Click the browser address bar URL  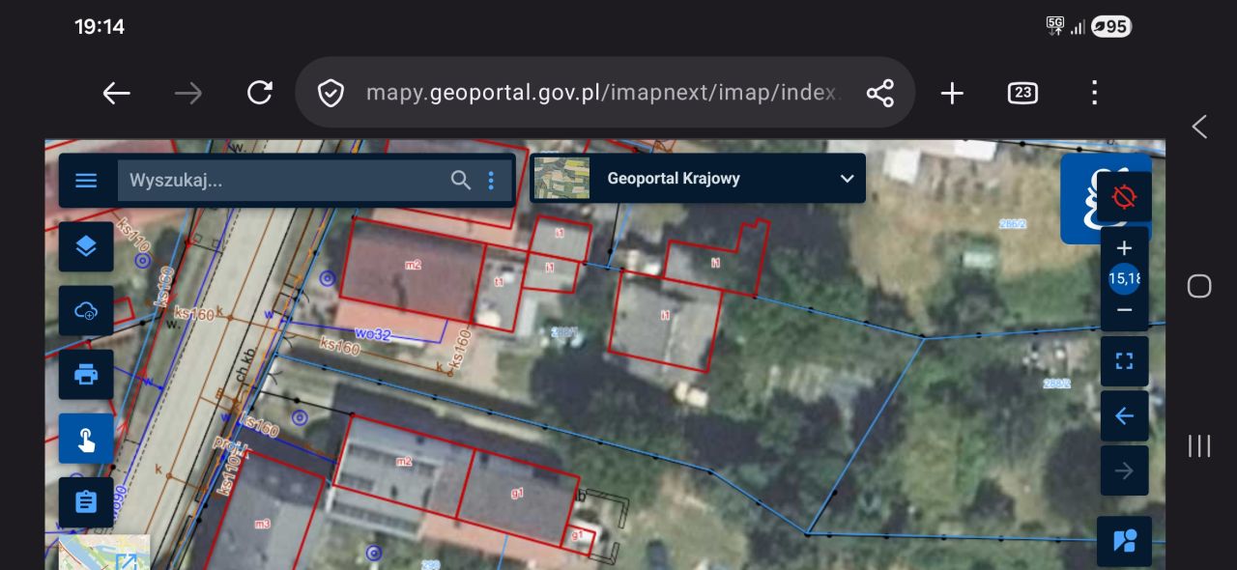tap(603, 93)
